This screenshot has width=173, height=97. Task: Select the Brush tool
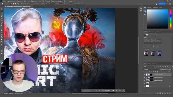(x=2, y=27)
